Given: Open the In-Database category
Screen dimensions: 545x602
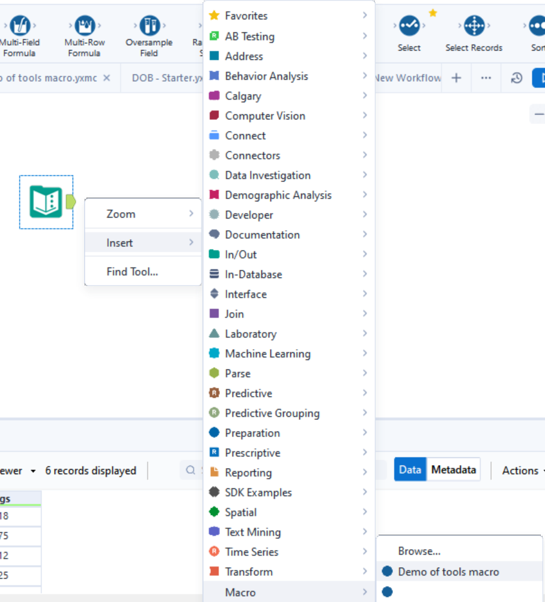Looking at the screenshot, I should (289, 274).
